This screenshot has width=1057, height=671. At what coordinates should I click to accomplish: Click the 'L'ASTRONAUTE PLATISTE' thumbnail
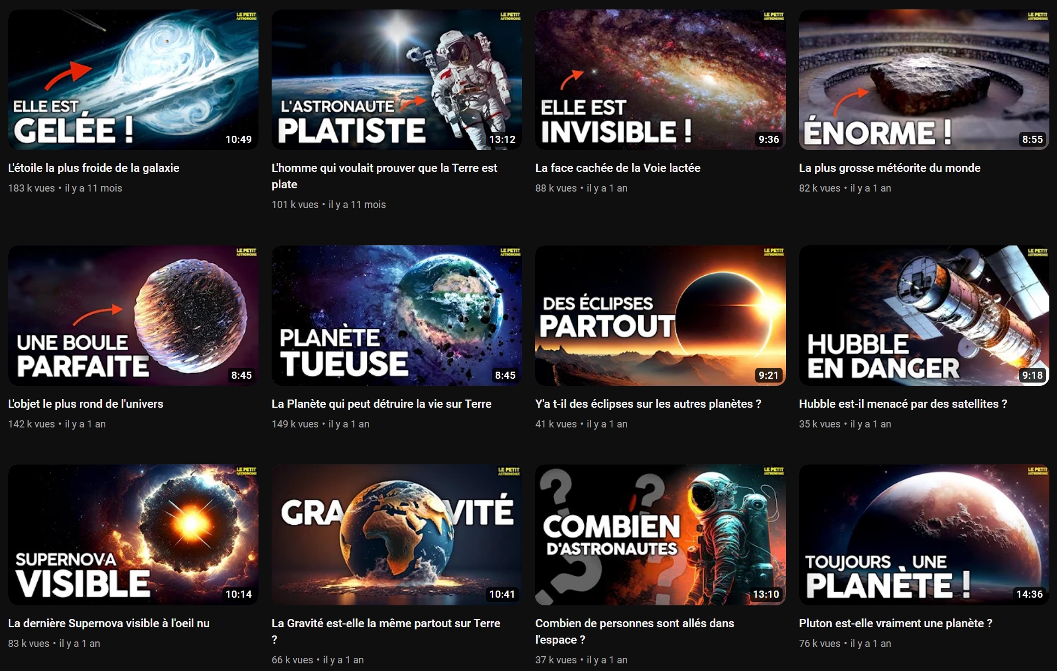397,79
